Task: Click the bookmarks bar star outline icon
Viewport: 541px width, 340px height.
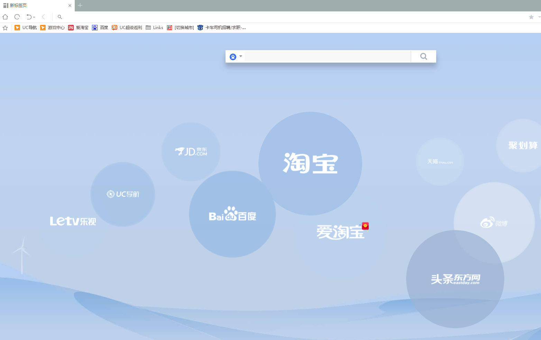Action: click(5, 28)
